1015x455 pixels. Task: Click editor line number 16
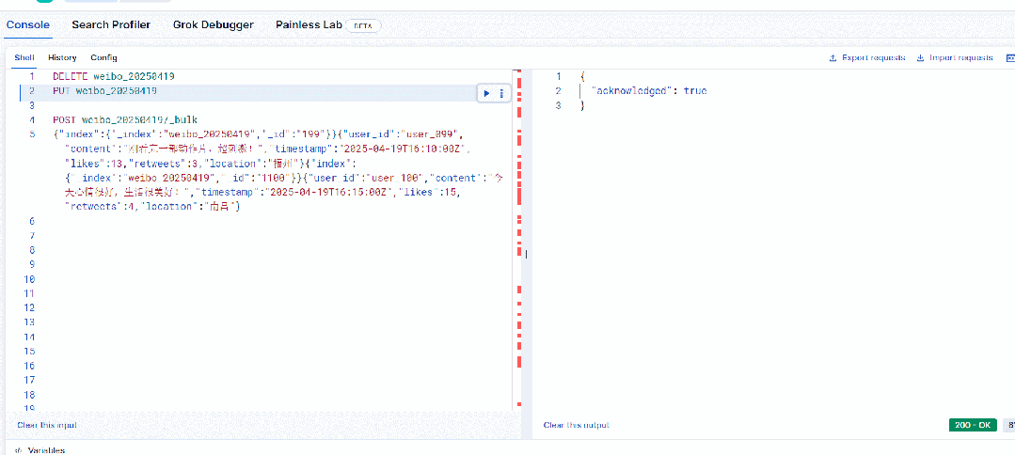(29, 367)
